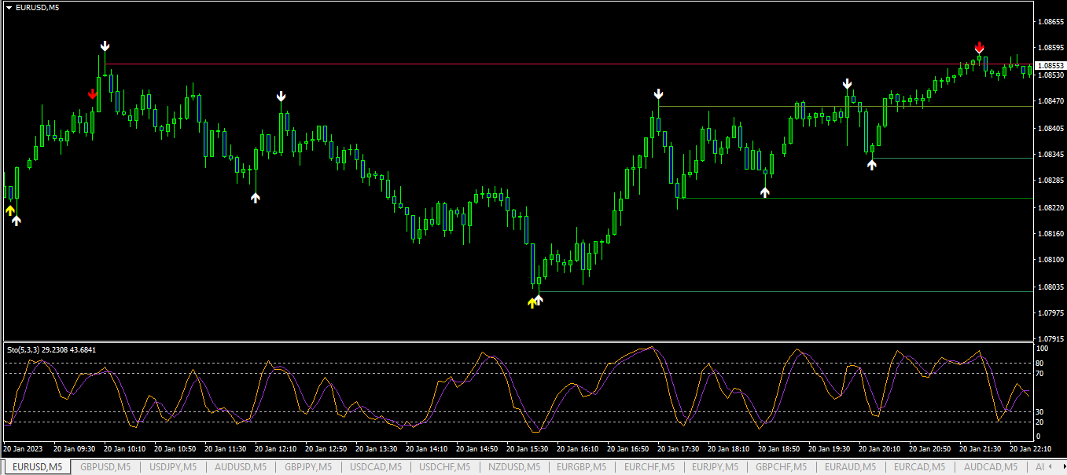Viewport: 1067px width, 475px height.
Task: Select the GBPCHF,M5 chart tab
Action: tap(782, 467)
